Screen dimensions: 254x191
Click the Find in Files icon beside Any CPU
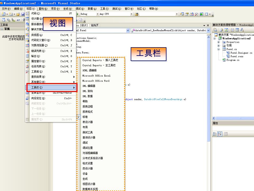(x=137, y=14)
